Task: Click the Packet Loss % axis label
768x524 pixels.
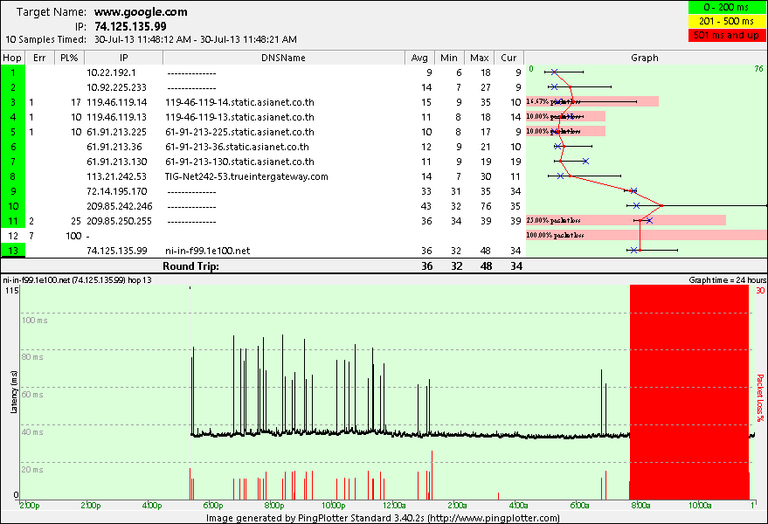Action: (759, 397)
